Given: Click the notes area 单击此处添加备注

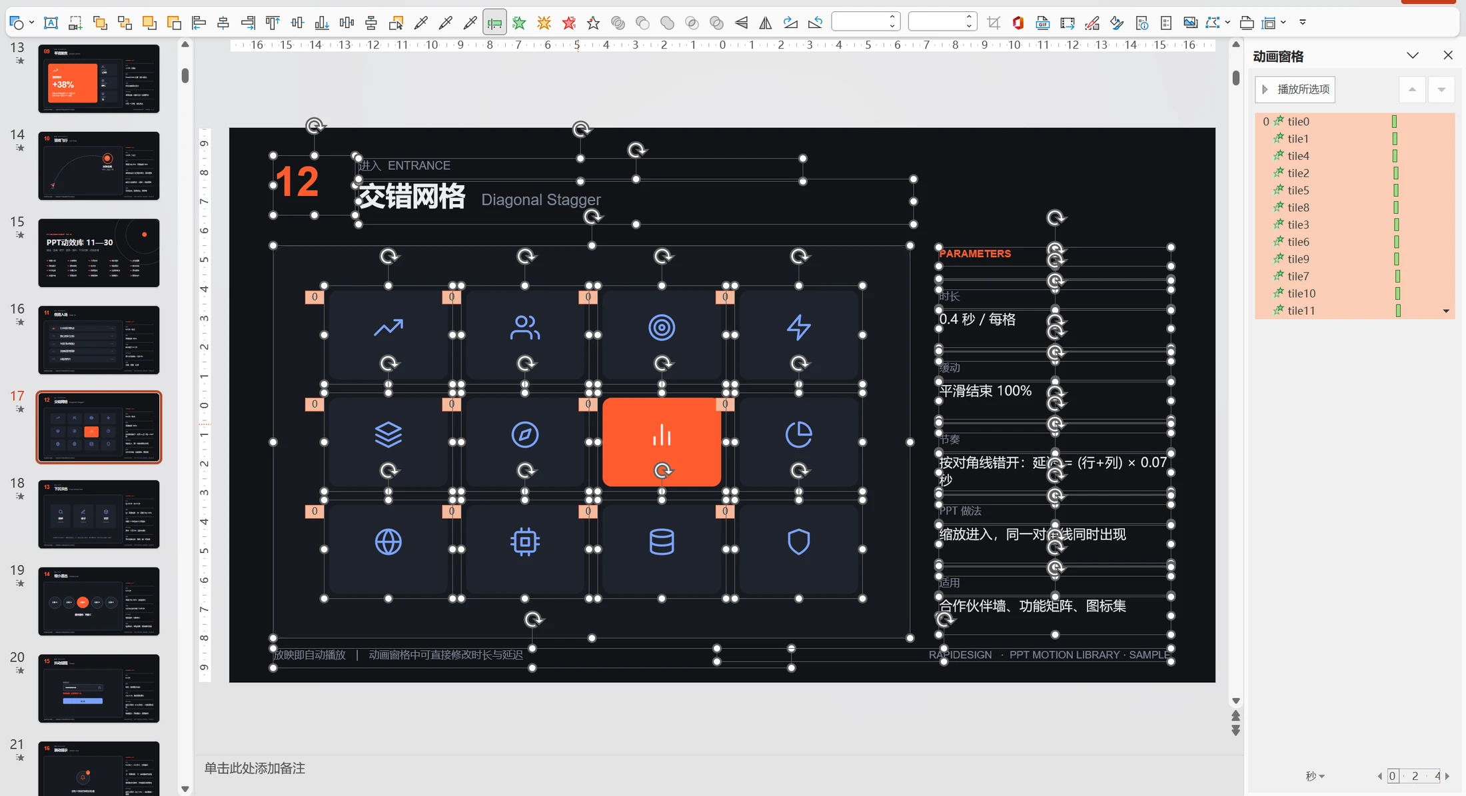Looking at the screenshot, I should pos(255,768).
